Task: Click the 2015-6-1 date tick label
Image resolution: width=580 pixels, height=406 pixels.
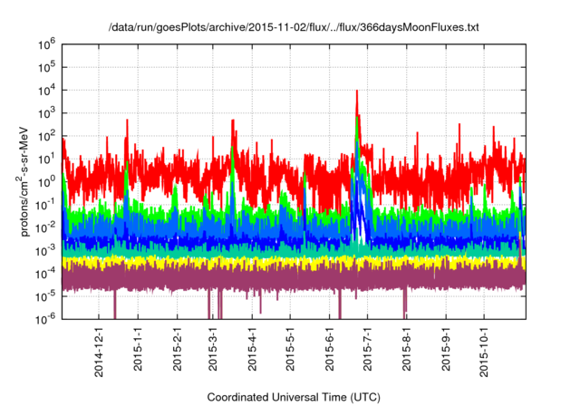Action: coord(329,349)
